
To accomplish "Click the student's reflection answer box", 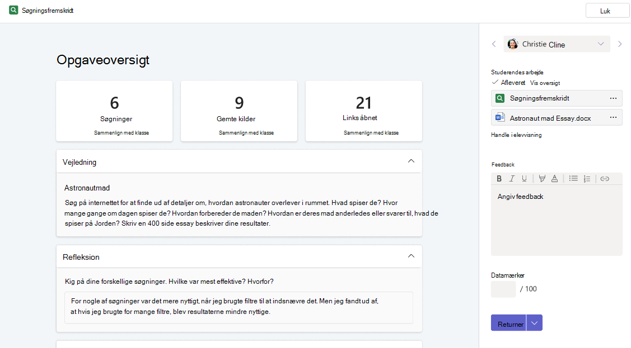I will [239, 307].
